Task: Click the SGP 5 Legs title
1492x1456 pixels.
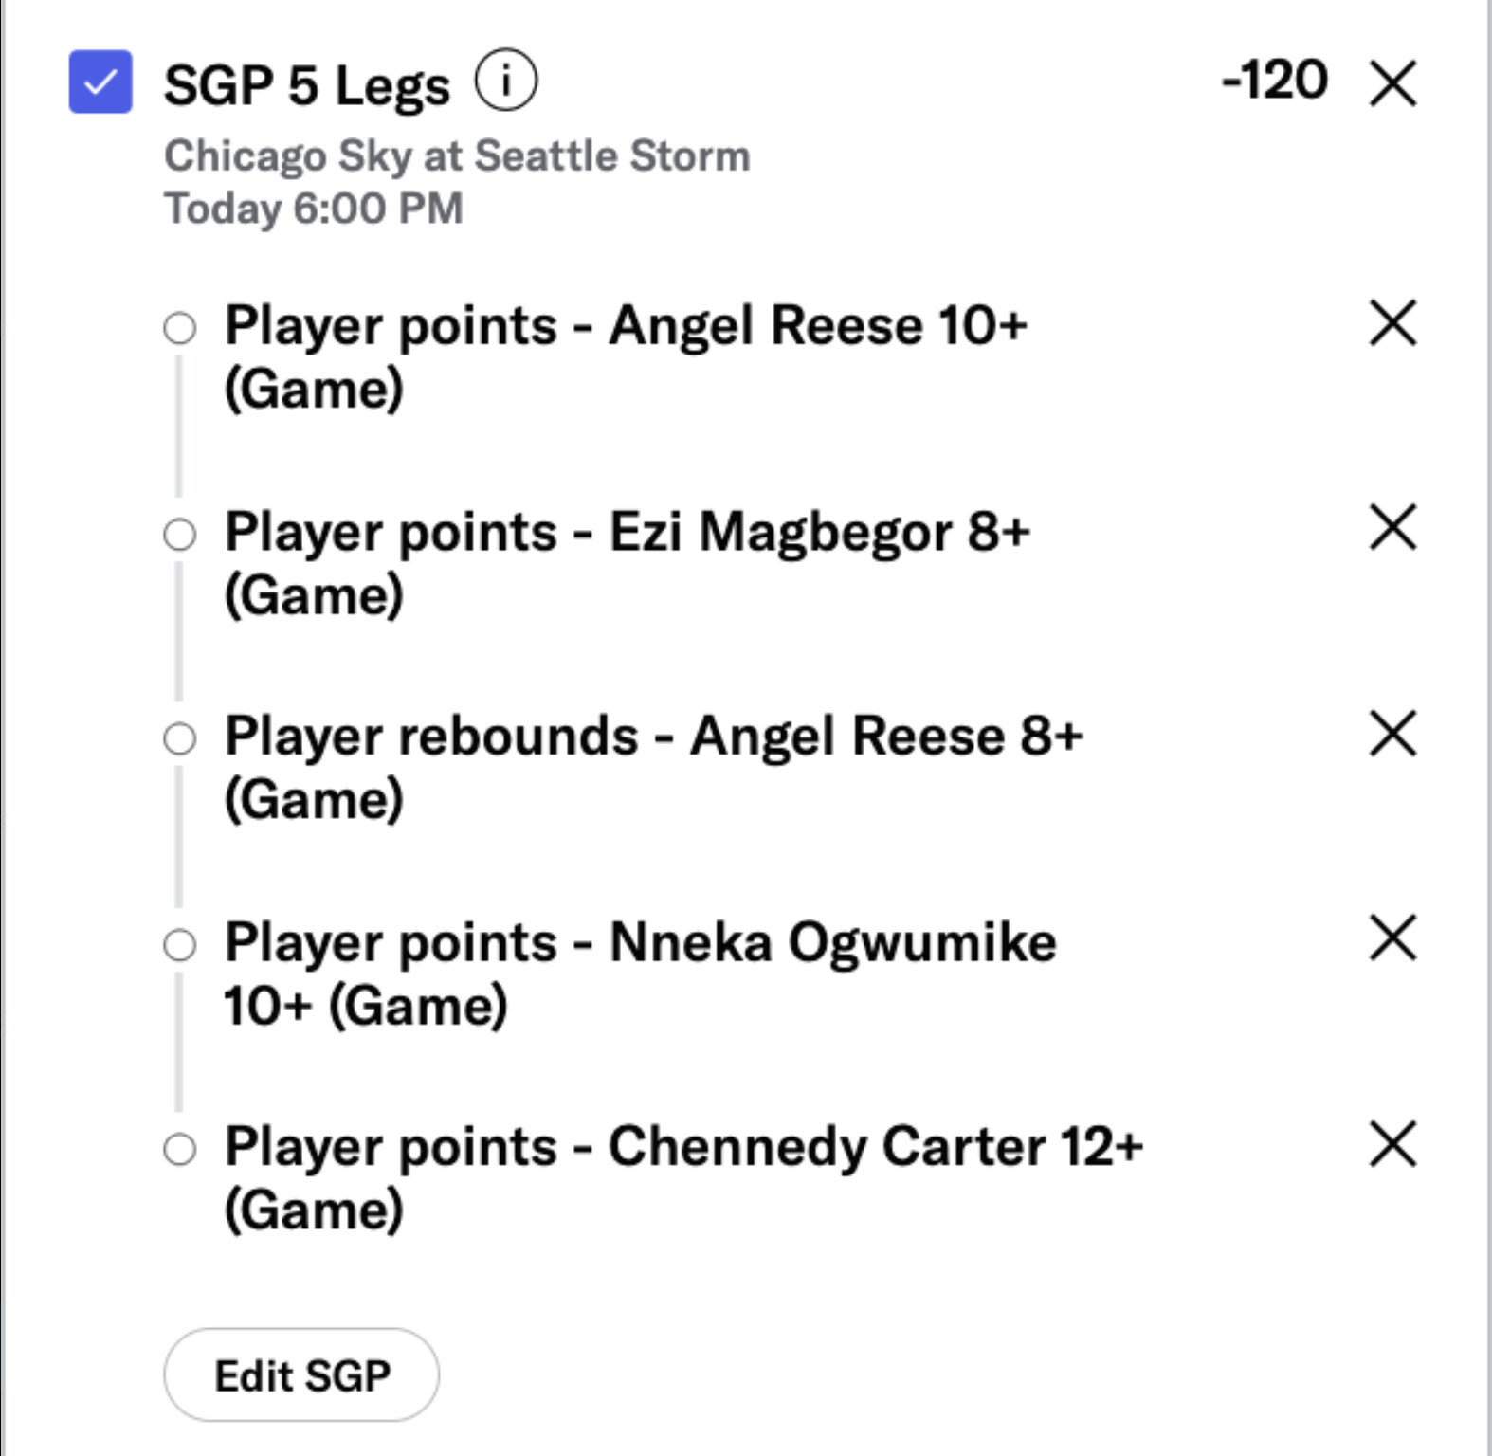Action: [x=306, y=85]
